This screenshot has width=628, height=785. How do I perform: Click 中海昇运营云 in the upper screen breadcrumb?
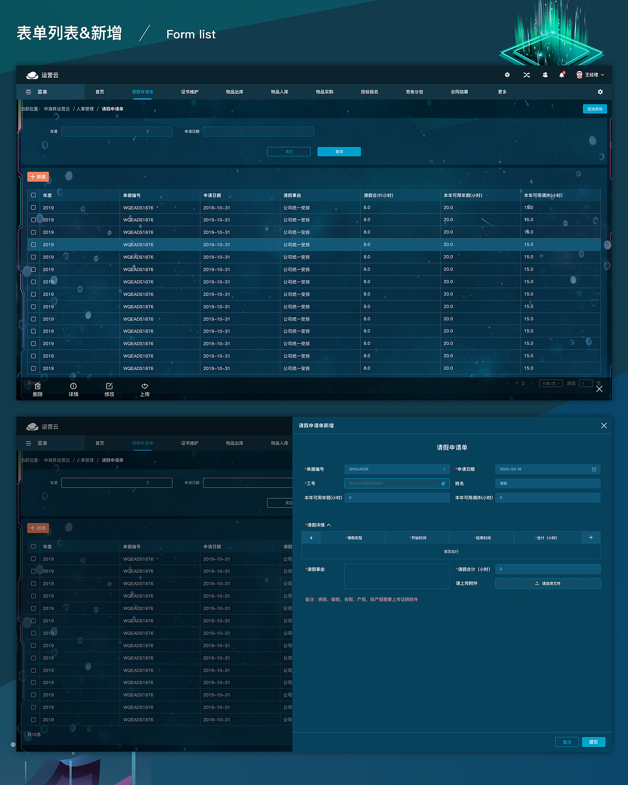point(57,109)
